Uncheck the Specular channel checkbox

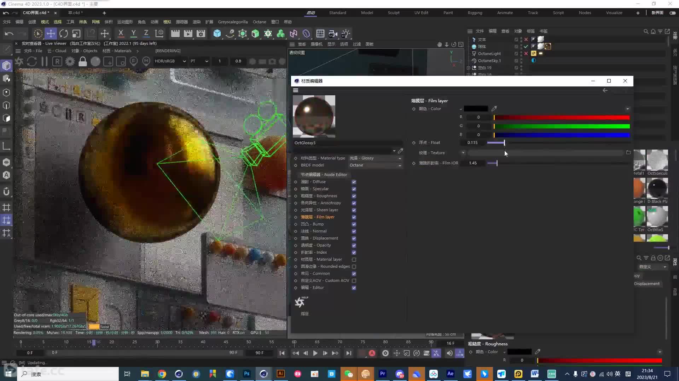[x=354, y=189]
